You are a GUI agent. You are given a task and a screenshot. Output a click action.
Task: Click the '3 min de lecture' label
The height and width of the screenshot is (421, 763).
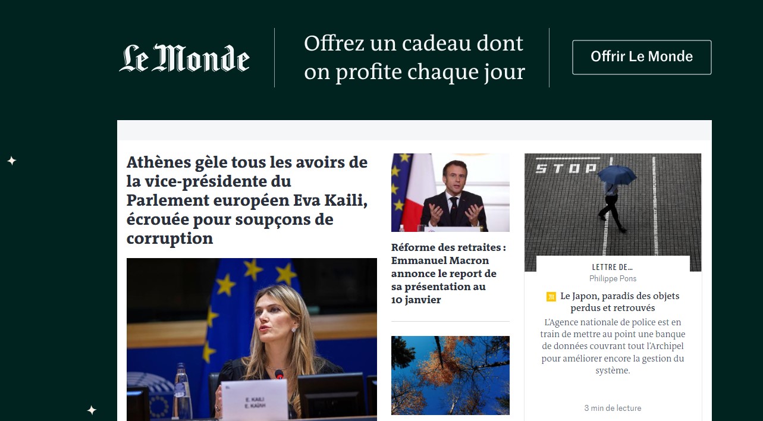pyautogui.click(x=613, y=408)
